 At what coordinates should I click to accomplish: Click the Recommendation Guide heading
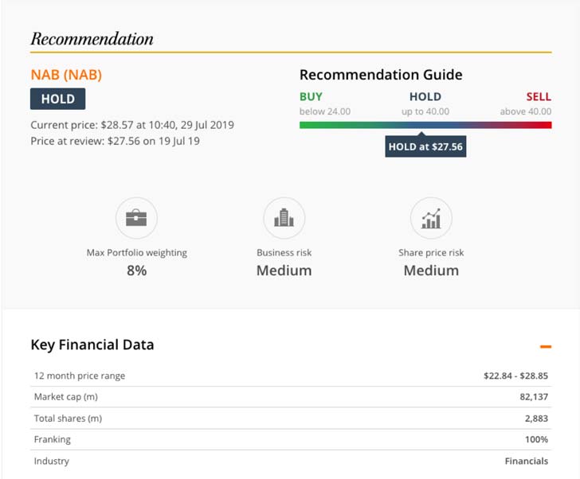point(381,75)
